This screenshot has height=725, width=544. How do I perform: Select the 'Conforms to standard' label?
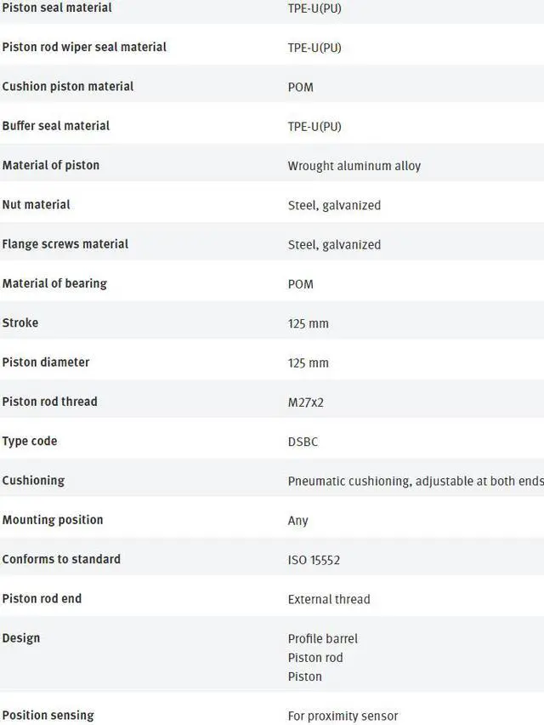point(61,559)
